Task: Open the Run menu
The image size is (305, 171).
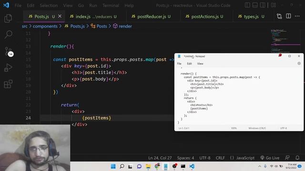Action: [x=93, y=5]
